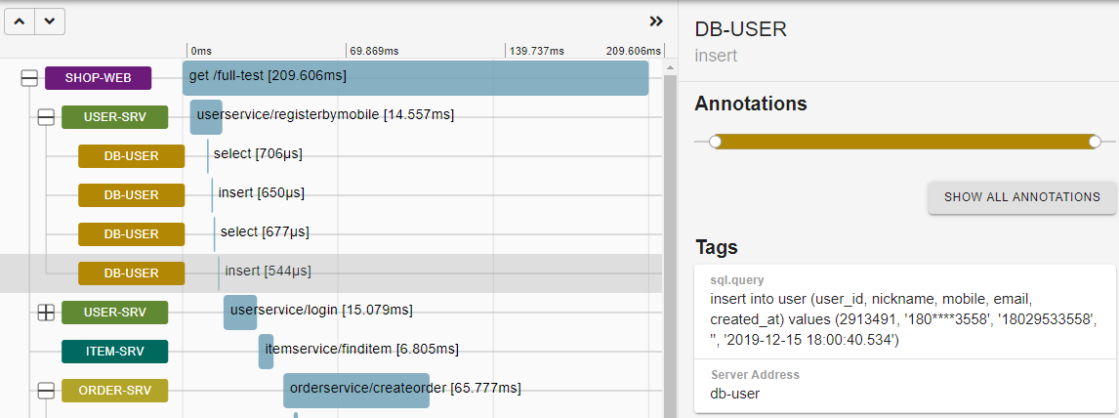Screen dimensions: 1119x418
Task: Click the right annotation marker dot
Action: coord(1095,142)
